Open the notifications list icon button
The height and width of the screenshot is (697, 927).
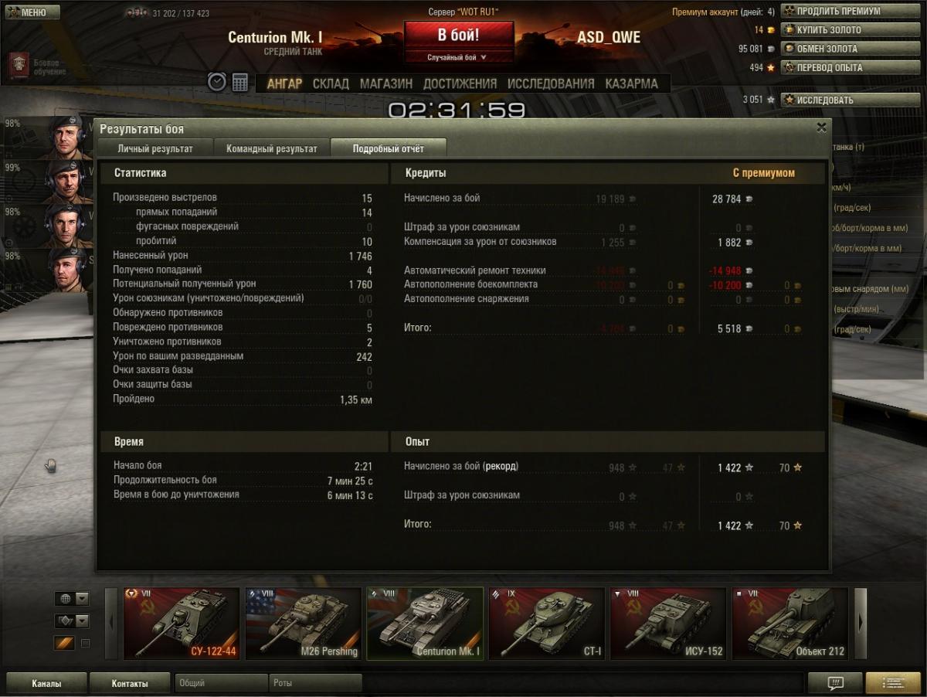[x=893, y=683]
